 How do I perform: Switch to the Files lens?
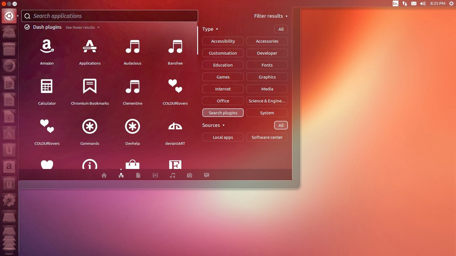(x=138, y=175)
